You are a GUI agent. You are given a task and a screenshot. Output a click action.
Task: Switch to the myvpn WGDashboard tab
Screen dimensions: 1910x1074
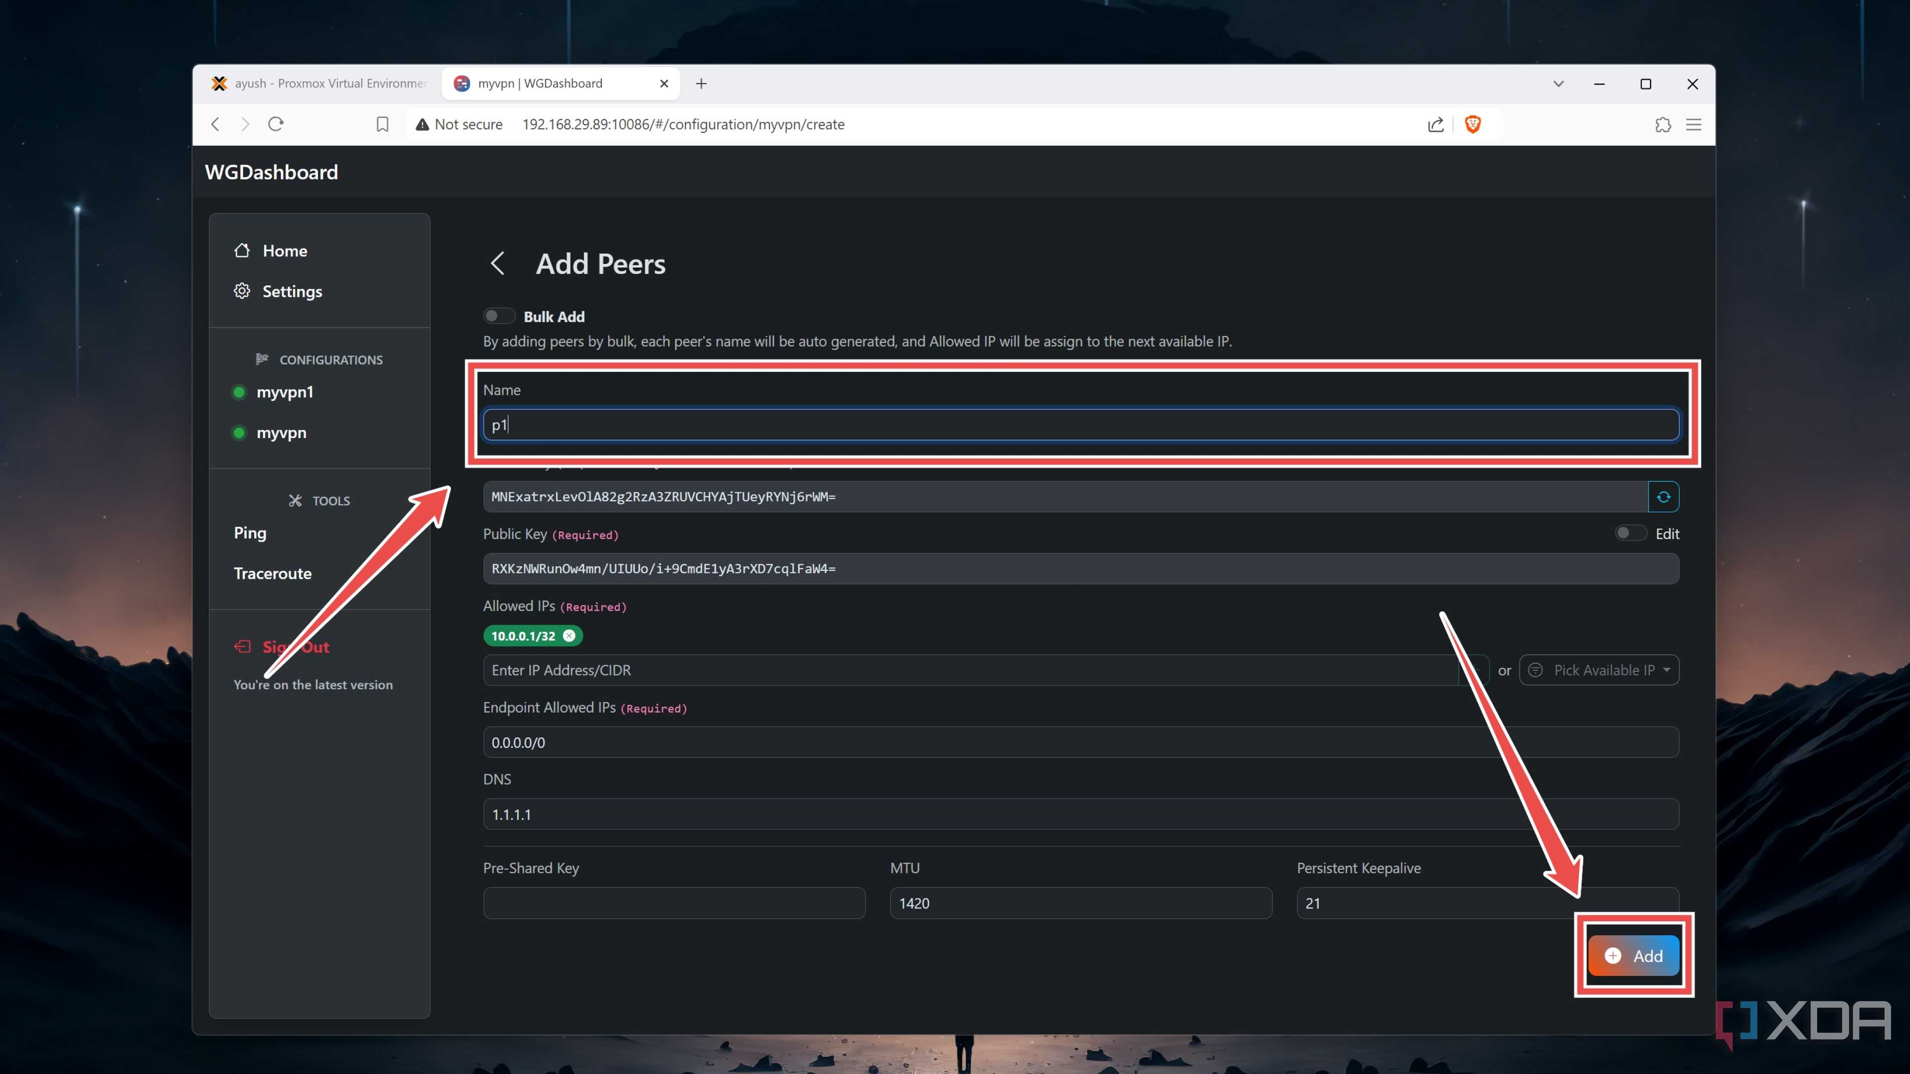561,84
